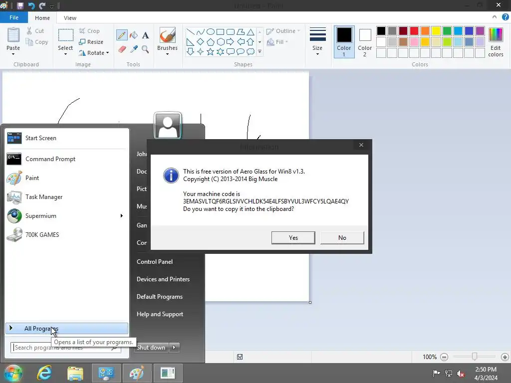
Task: Select the Color picker eyedropper tool
Action: [134, 49]
